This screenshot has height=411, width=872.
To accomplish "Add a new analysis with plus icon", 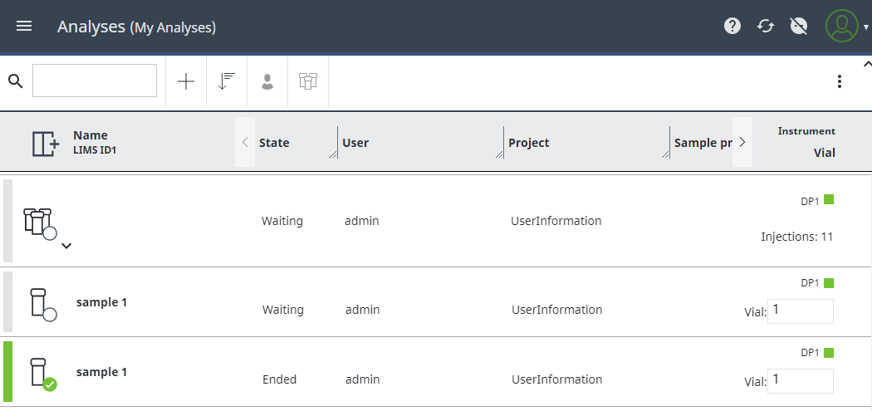I will click(x=186, y=81).
